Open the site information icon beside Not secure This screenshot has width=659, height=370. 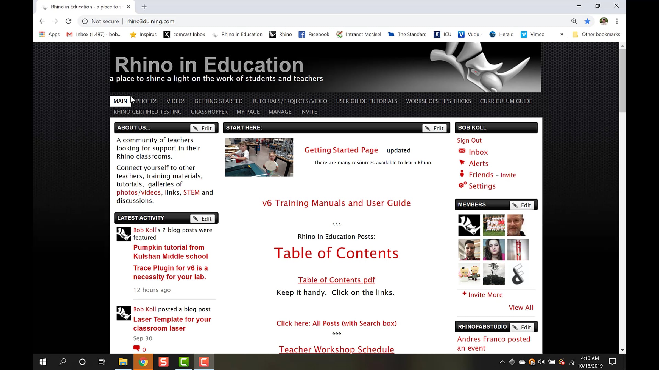(x=85, y=21)
